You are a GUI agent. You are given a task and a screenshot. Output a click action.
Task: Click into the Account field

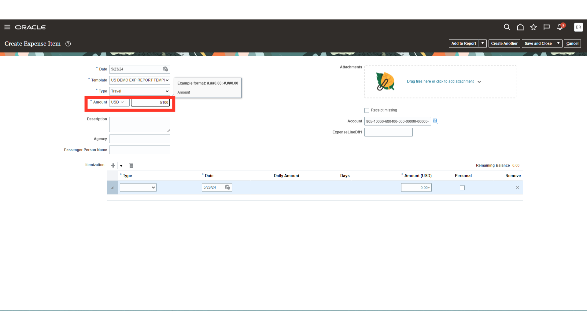point(397,121)
